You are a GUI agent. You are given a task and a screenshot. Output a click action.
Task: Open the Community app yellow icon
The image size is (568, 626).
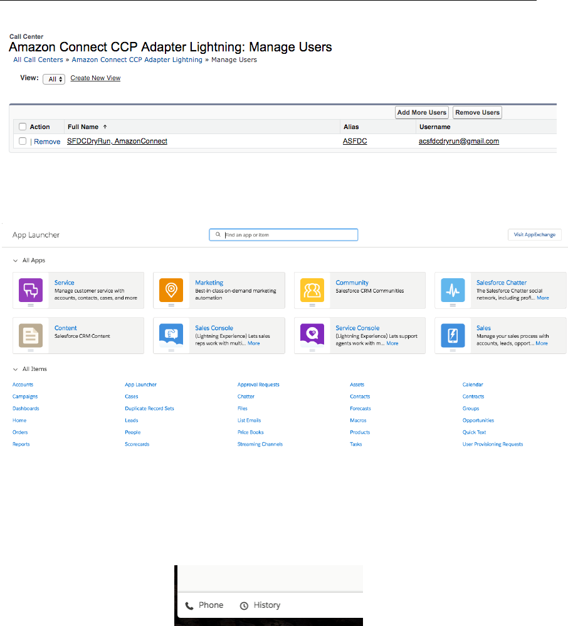312,290
